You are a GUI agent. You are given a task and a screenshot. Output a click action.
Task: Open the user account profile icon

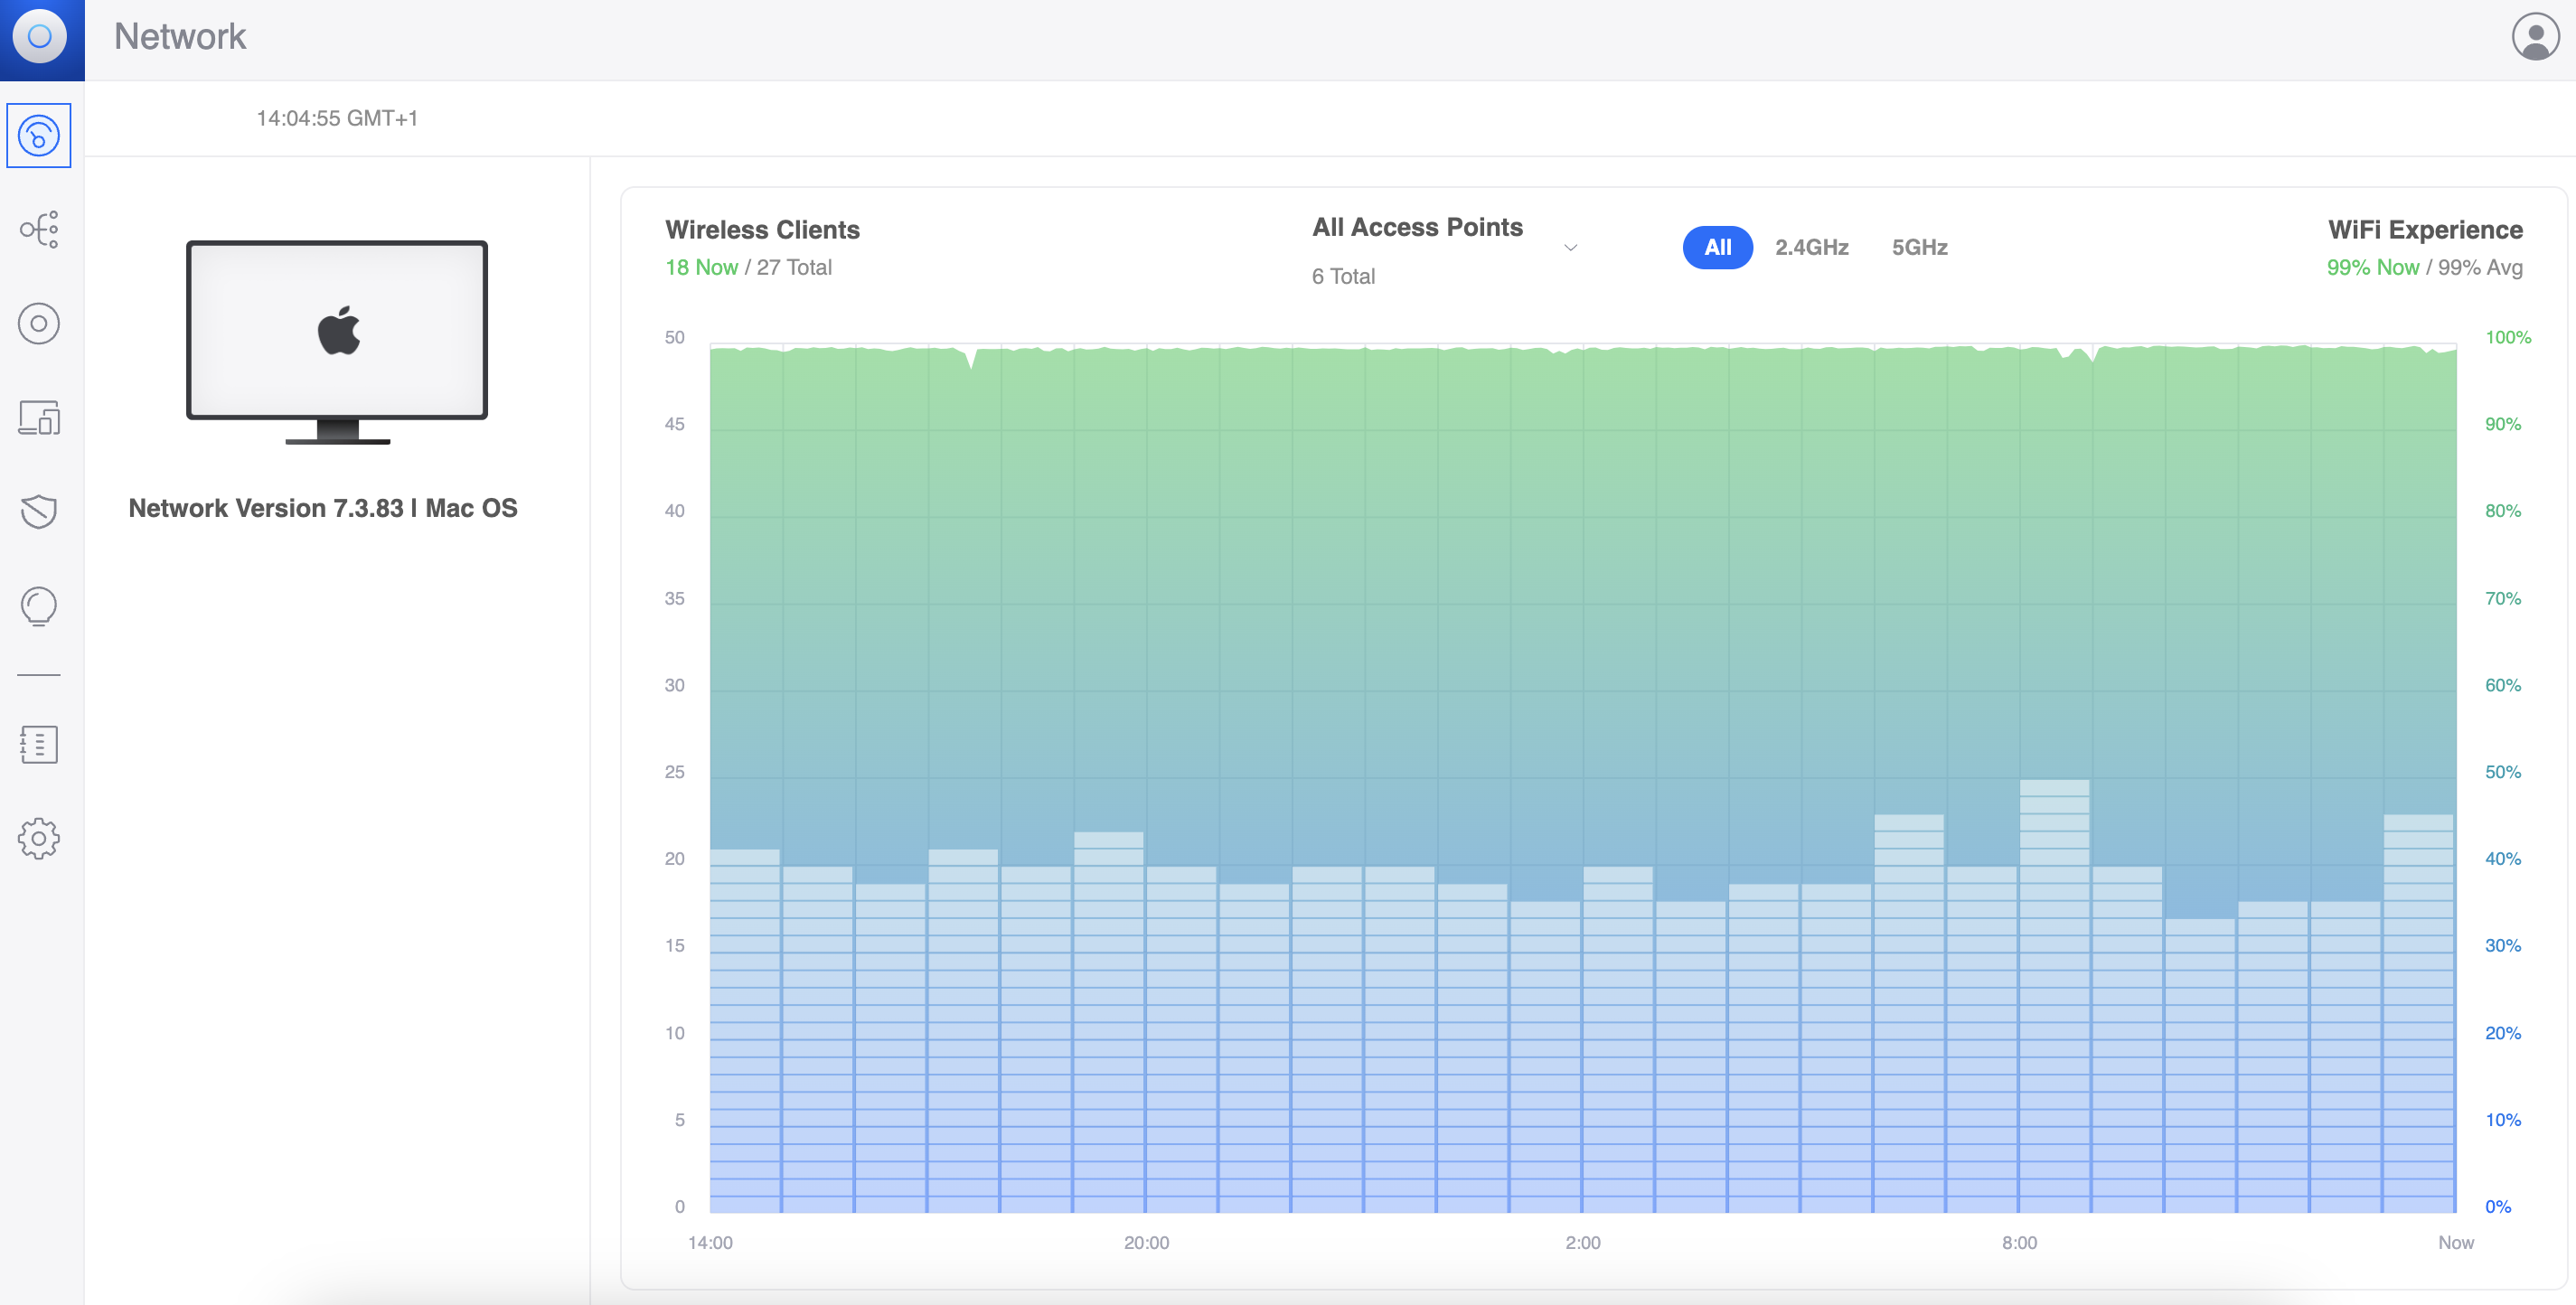click(x=2535, y=37)
